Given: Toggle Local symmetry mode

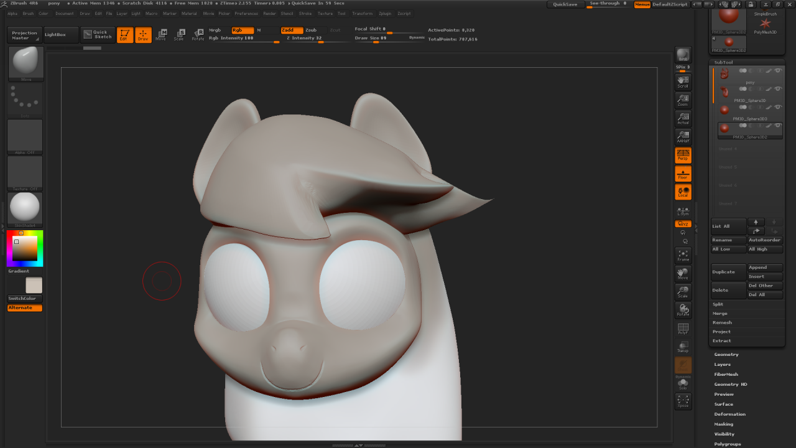Looking at the screenshot, I should click(683, 192).
